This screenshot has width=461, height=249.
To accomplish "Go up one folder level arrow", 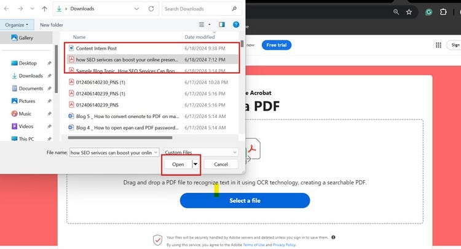I will [x=44, y=9].
